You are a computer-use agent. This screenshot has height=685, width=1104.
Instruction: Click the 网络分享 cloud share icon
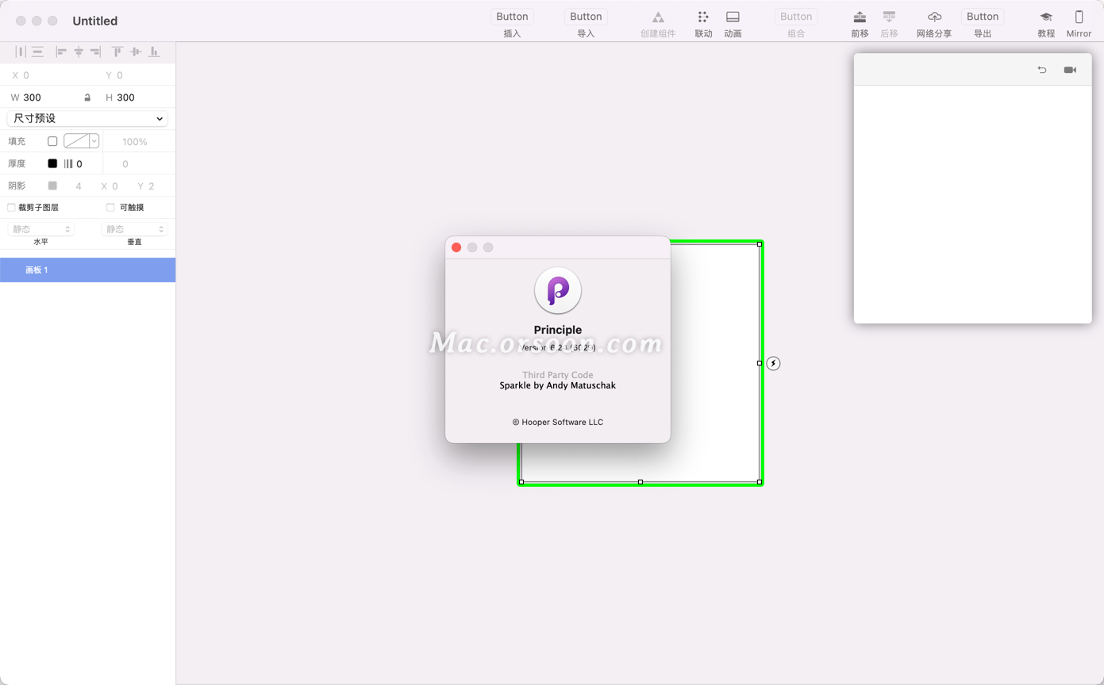[934, 17]
